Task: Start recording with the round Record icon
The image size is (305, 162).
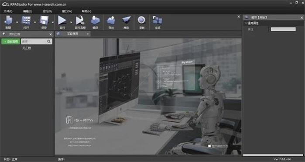Action: (x=141, y=20)
